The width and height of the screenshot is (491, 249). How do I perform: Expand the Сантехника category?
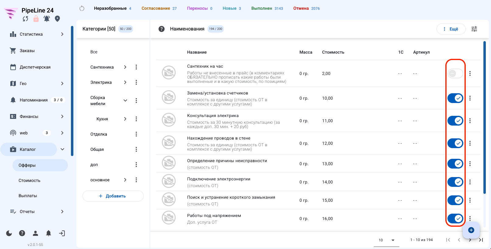(x=125, y=67)
